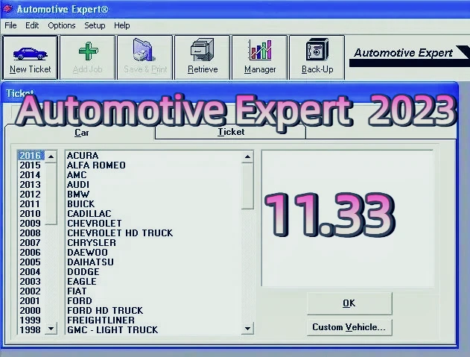Select year 2006
This screenshot has width=470, height=357.
tap(30, 253)
